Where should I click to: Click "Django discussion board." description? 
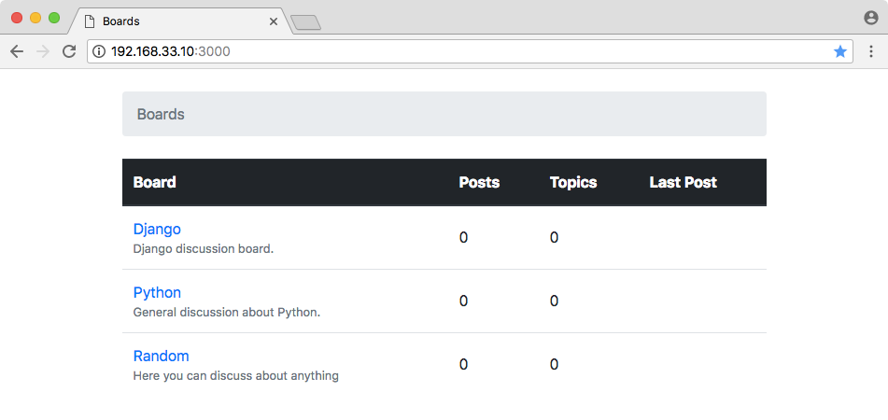click(204, 248)
